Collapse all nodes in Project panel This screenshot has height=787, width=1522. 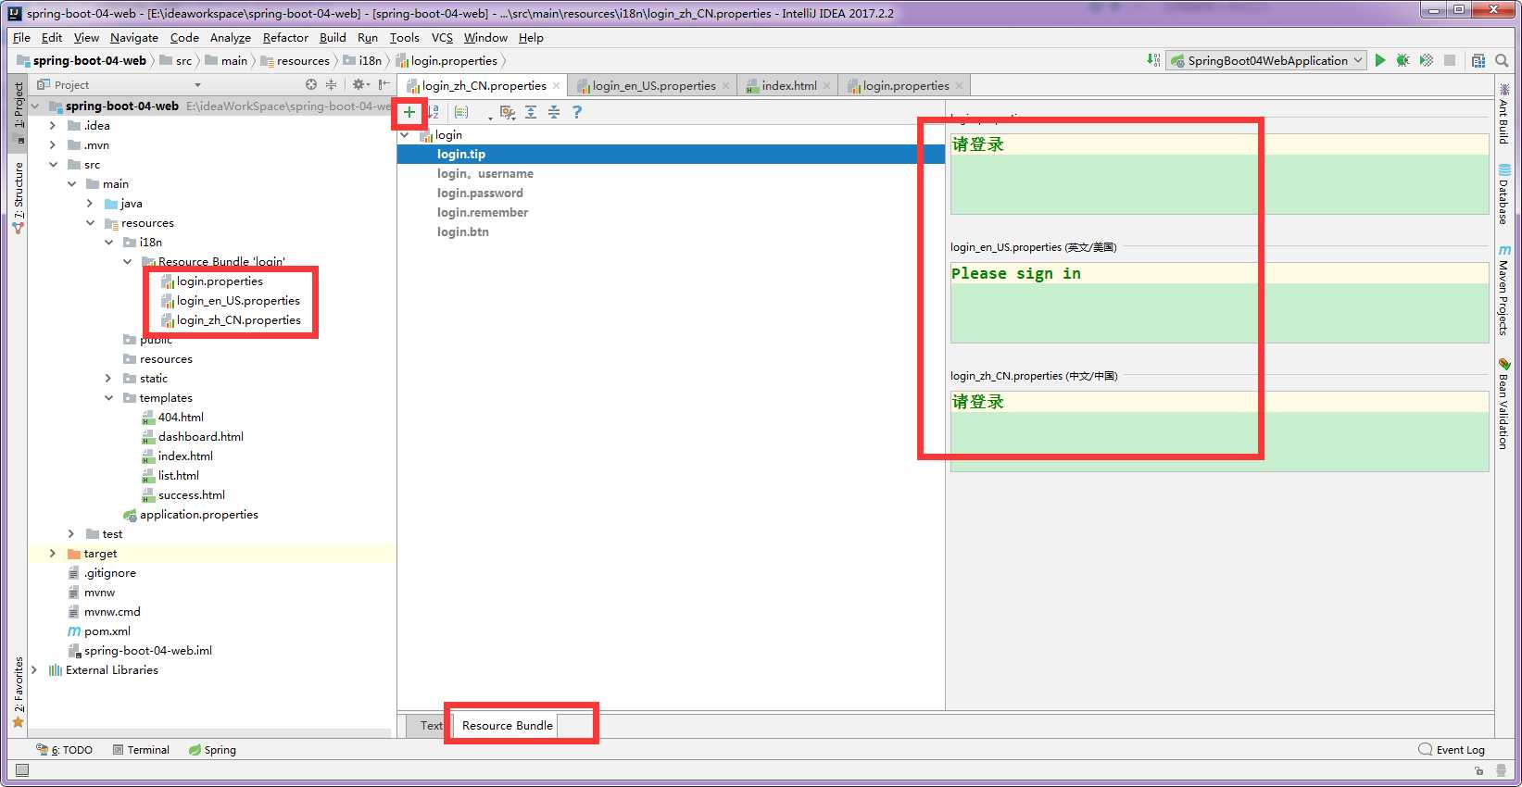coord(331,84)
